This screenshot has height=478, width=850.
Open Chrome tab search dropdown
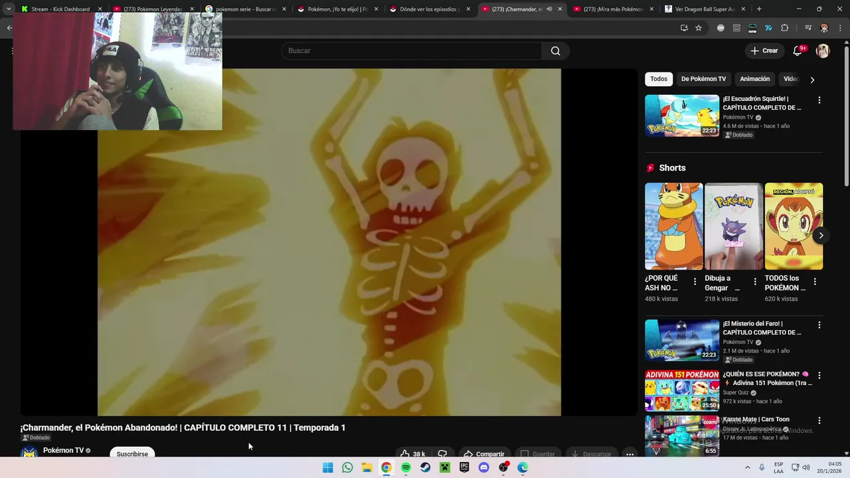pyautogui.click(x=9, y=9)
